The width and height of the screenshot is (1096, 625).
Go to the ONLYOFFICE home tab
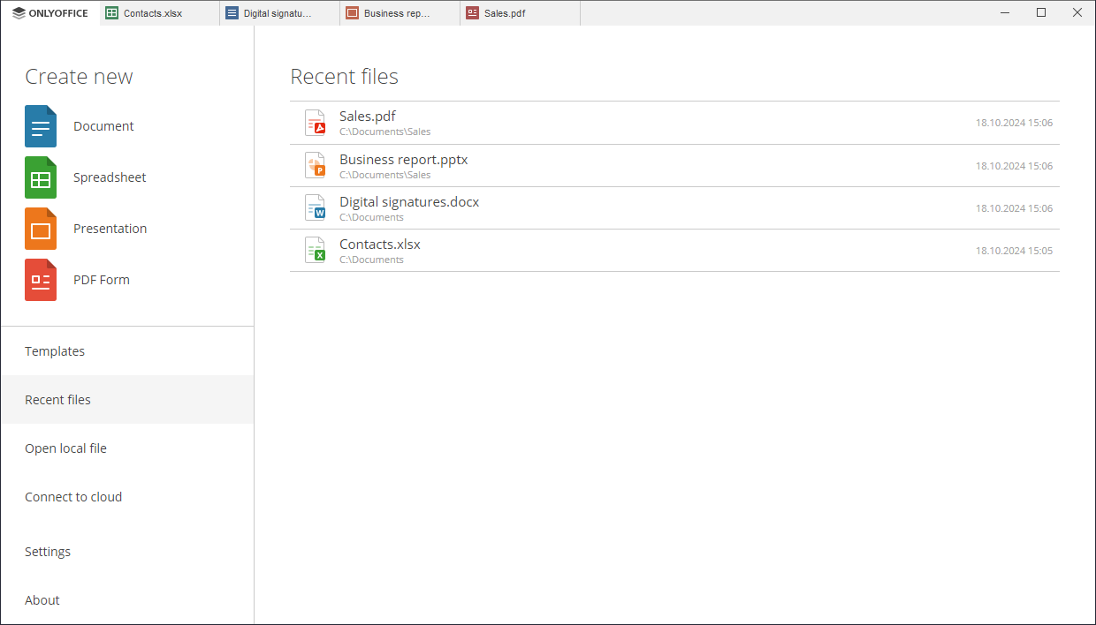coord(50,13)
